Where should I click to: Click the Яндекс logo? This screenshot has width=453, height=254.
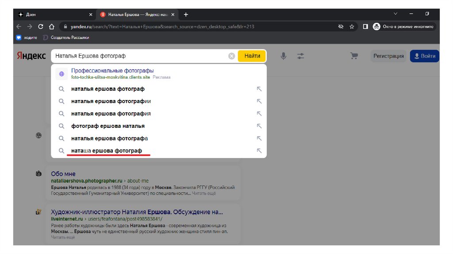point(31,55)
